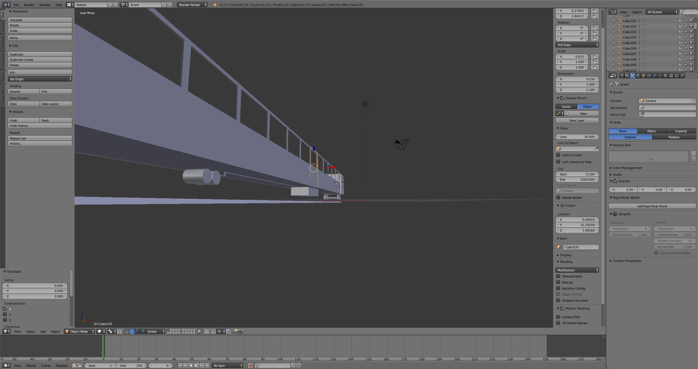Viewport: 698px width, 369px height.
Task: Open the Object Mode selector dropdown
Action: click(x=79, y=331)
